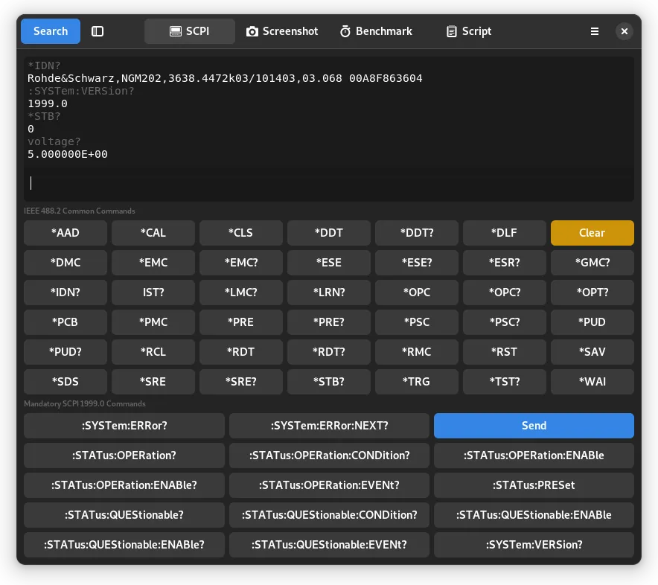Click in the SCPI command input area

328,183
